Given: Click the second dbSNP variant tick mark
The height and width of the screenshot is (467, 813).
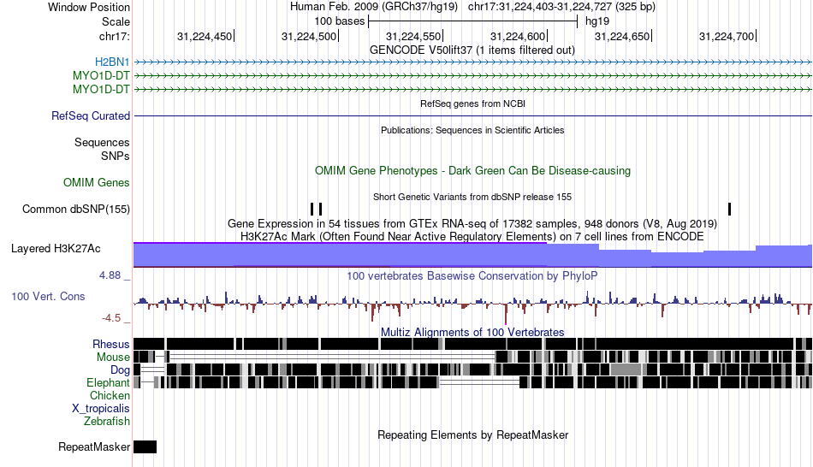Looking at the screenshot, I should pyautogui.click(x=320, y=209).
